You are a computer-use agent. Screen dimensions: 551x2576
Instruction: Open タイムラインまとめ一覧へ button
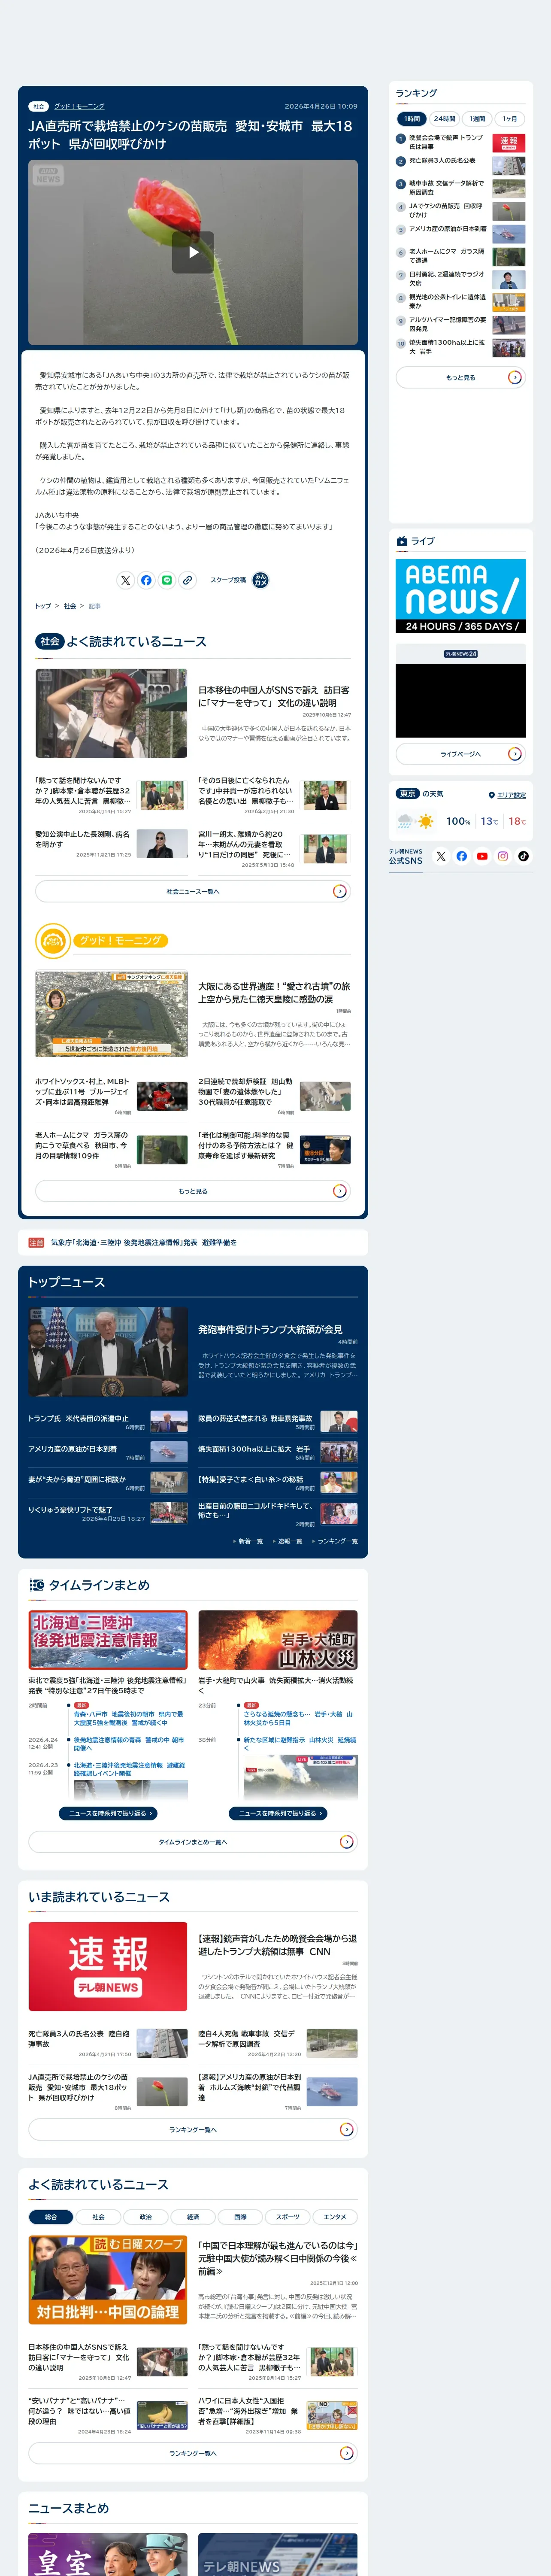(x=193, y=1841)
